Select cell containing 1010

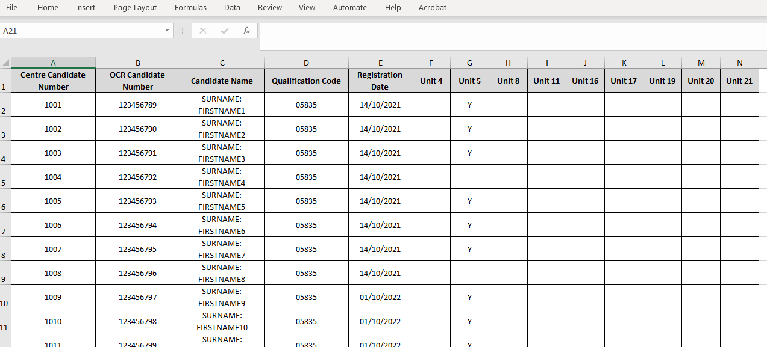point(53,321)
